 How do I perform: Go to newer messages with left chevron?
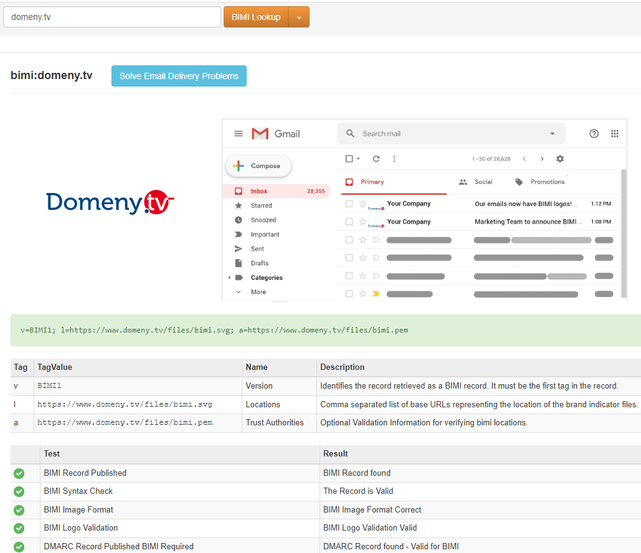pos(524,159)
